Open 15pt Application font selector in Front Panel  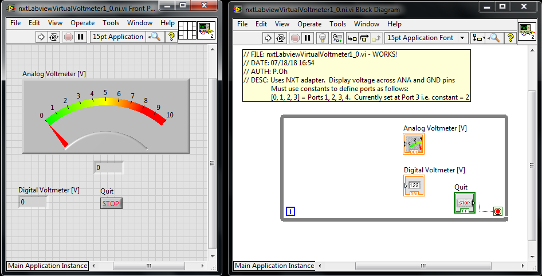click(x=117, y=37)
